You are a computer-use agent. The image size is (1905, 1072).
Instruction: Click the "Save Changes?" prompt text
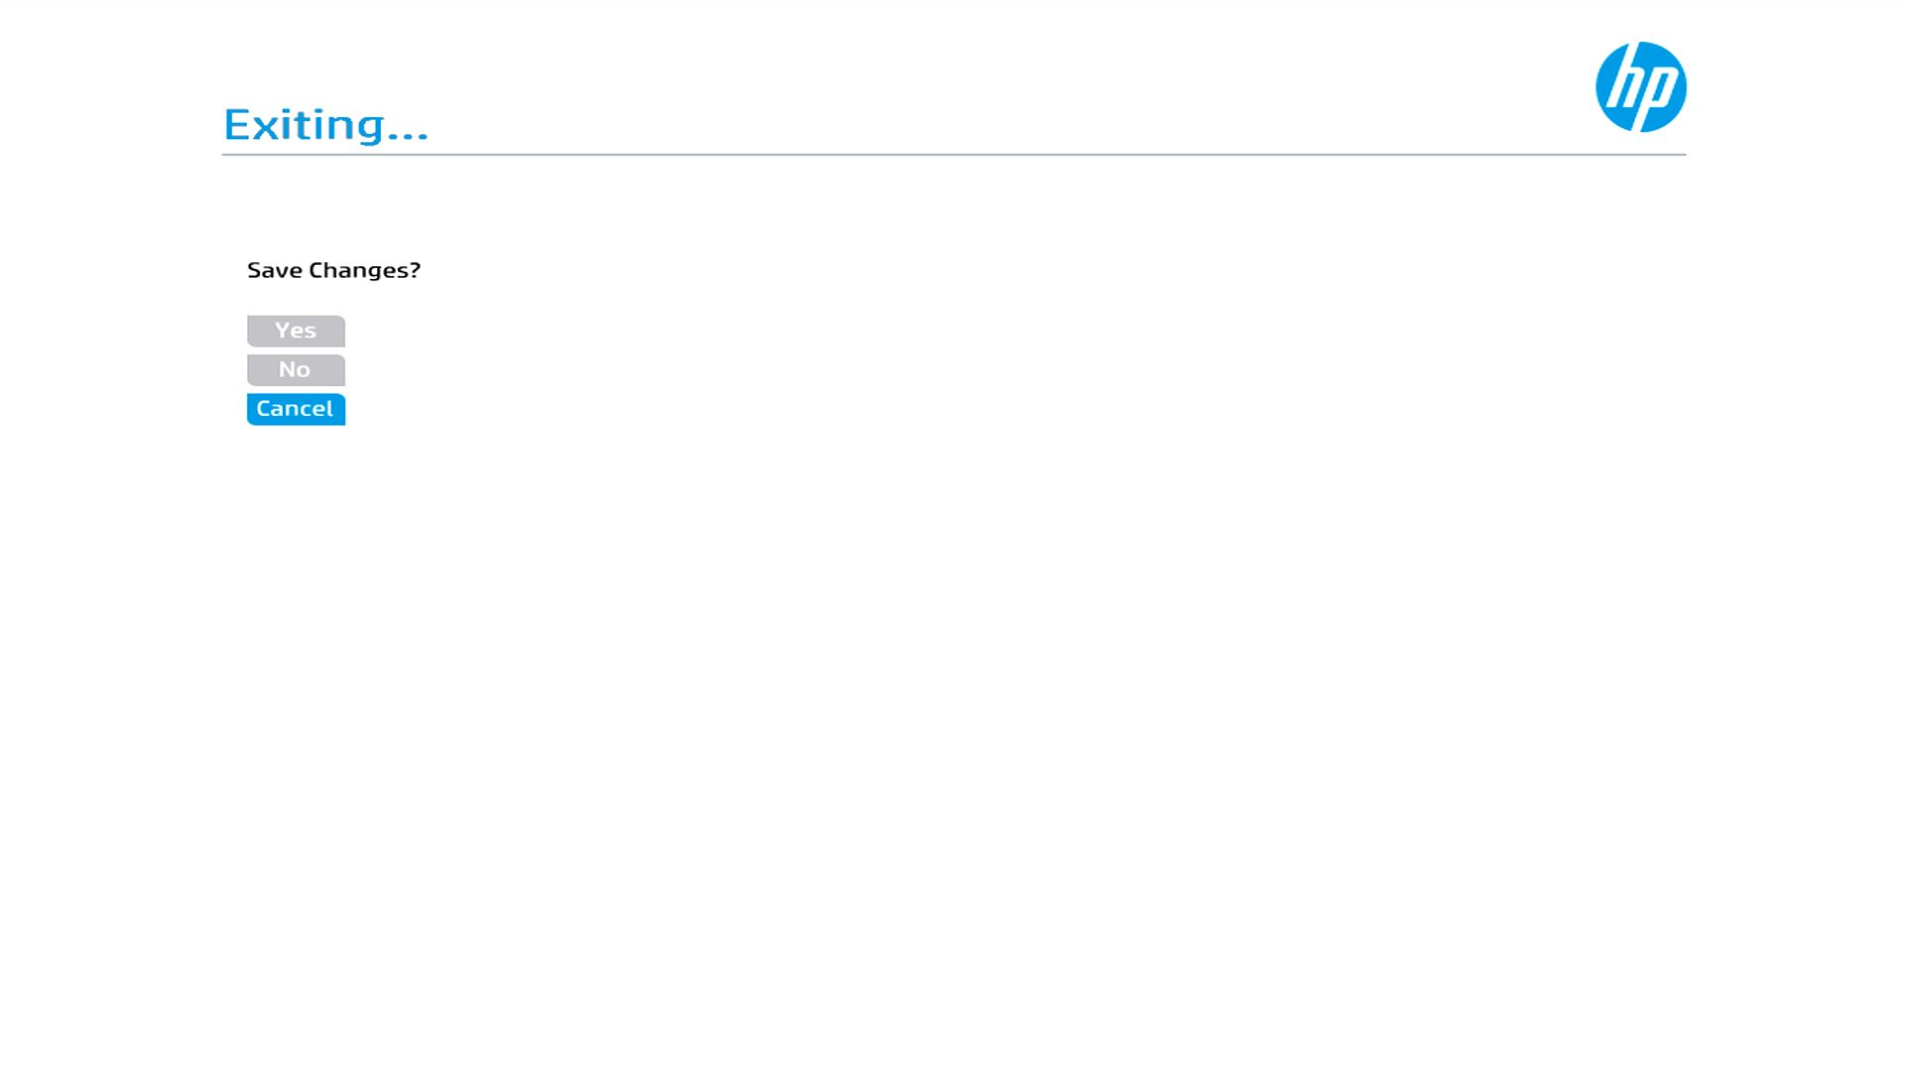(x=333, y=270)
